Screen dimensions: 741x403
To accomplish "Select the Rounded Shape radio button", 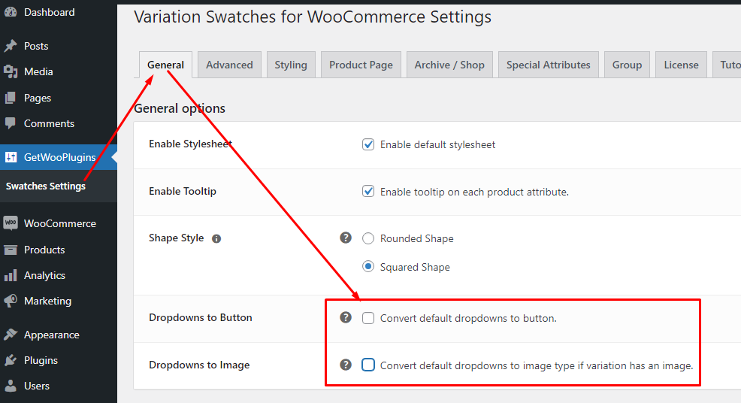I will click(x=368, y=238).
